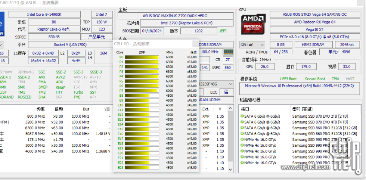This screenshot has width=366, height=180.
Task: Click the GPU clock 26.0 value
Action: click(x=265, y=66)
